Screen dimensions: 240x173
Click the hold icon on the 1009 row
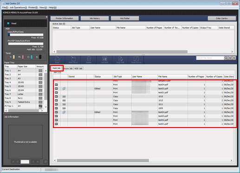[56, 108]
